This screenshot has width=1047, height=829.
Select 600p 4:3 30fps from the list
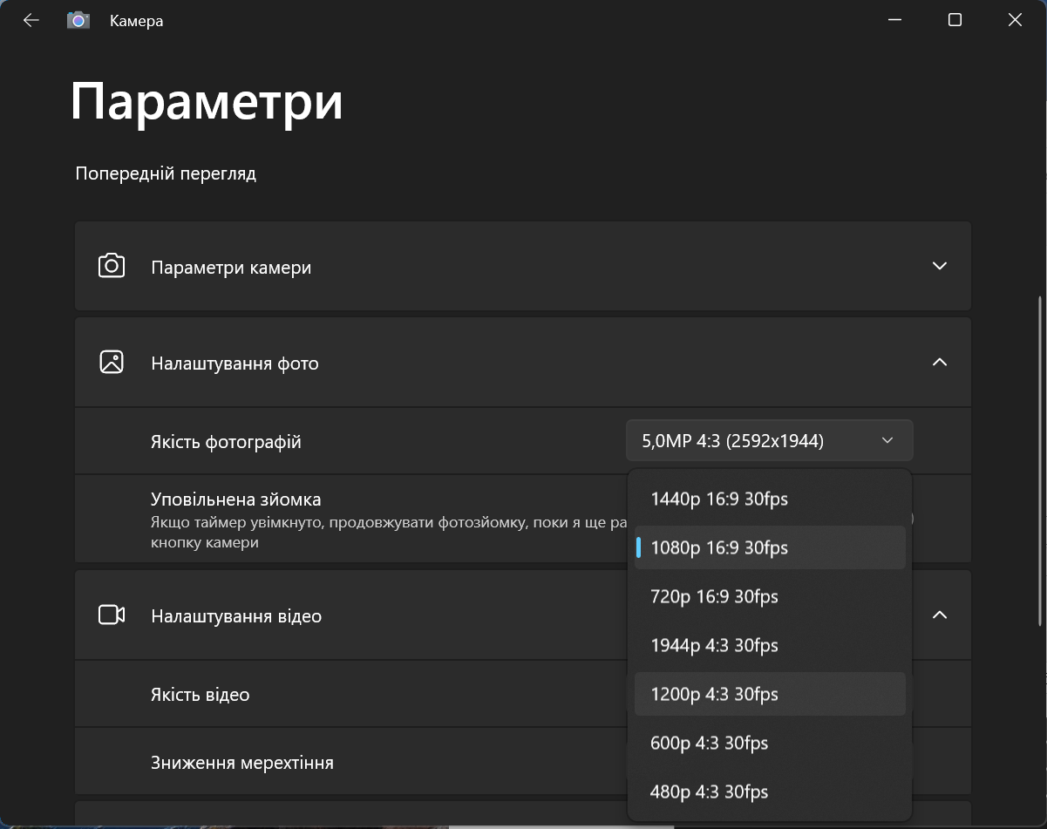tap(770, 744)
